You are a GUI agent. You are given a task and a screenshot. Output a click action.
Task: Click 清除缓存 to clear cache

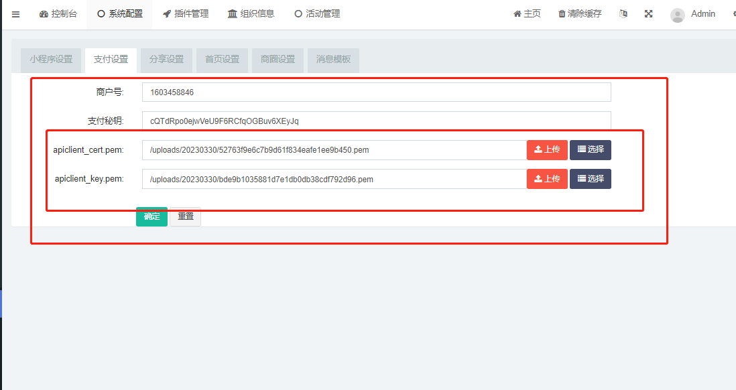(580, 14)
